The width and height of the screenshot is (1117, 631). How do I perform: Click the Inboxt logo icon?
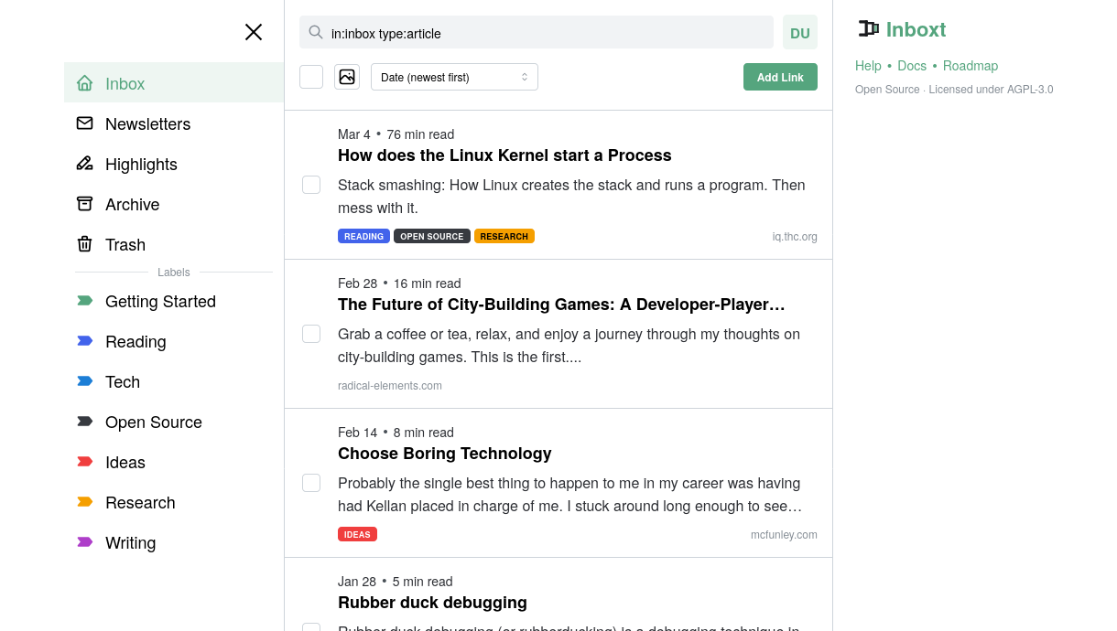(x=868, y=28)
